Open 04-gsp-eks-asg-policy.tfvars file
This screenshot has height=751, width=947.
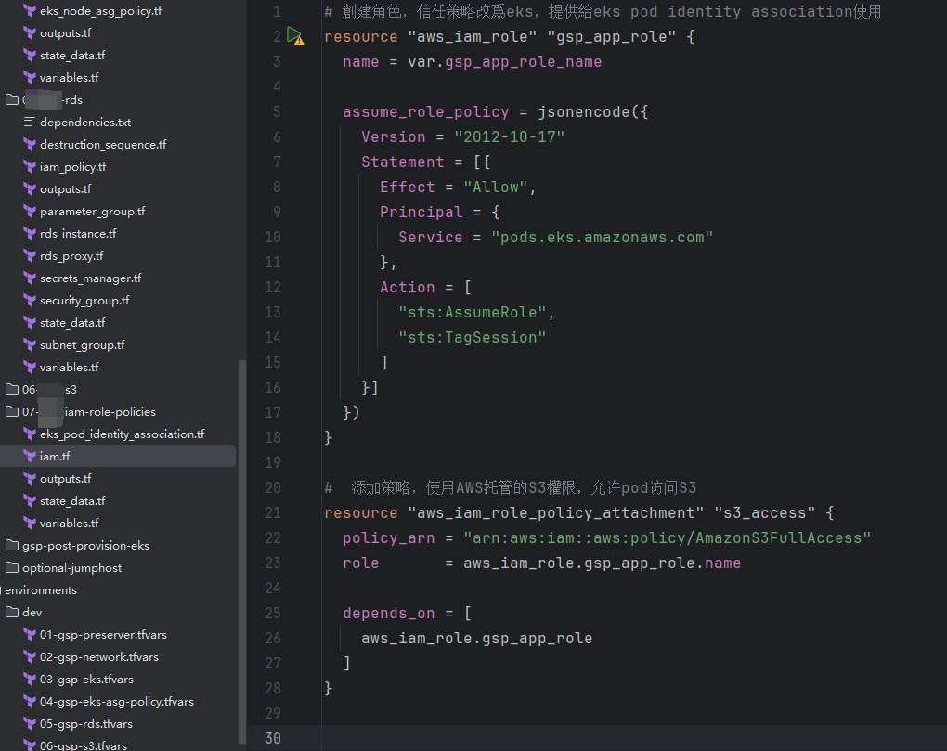[117, 702]
